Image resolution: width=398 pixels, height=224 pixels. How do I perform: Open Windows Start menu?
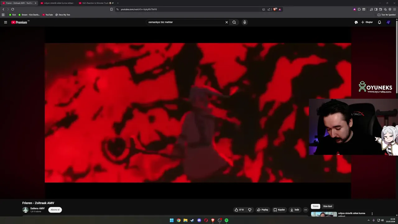click(x=172, y=220)
